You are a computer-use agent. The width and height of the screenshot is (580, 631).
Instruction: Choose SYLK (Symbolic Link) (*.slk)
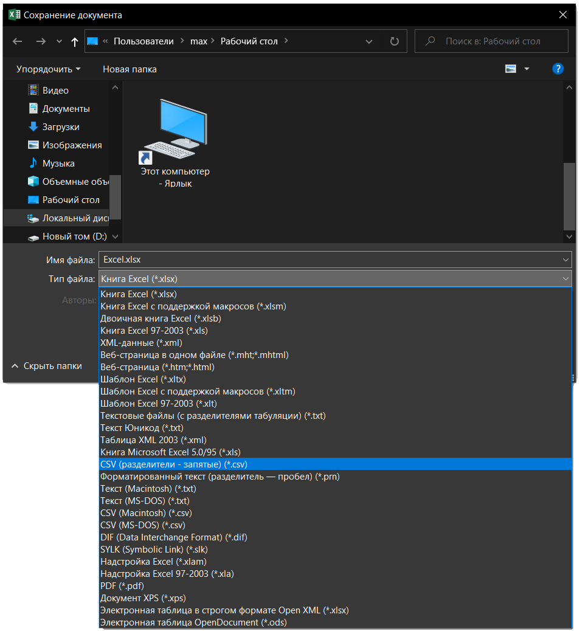[335, 550]
